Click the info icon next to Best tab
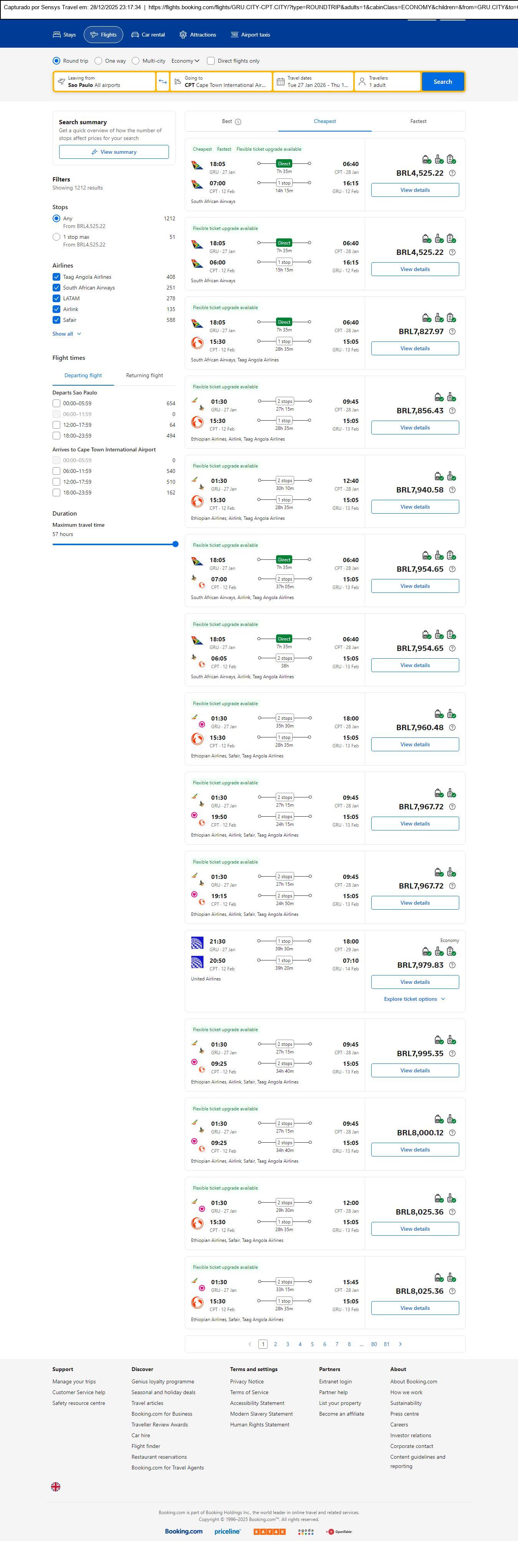This screenshot has height=1541, width=518. click(x=238, y=122)
